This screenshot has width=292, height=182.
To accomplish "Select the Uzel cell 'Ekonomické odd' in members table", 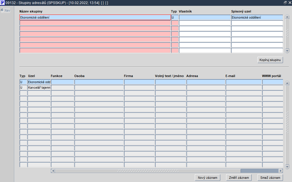I will 39,82.
